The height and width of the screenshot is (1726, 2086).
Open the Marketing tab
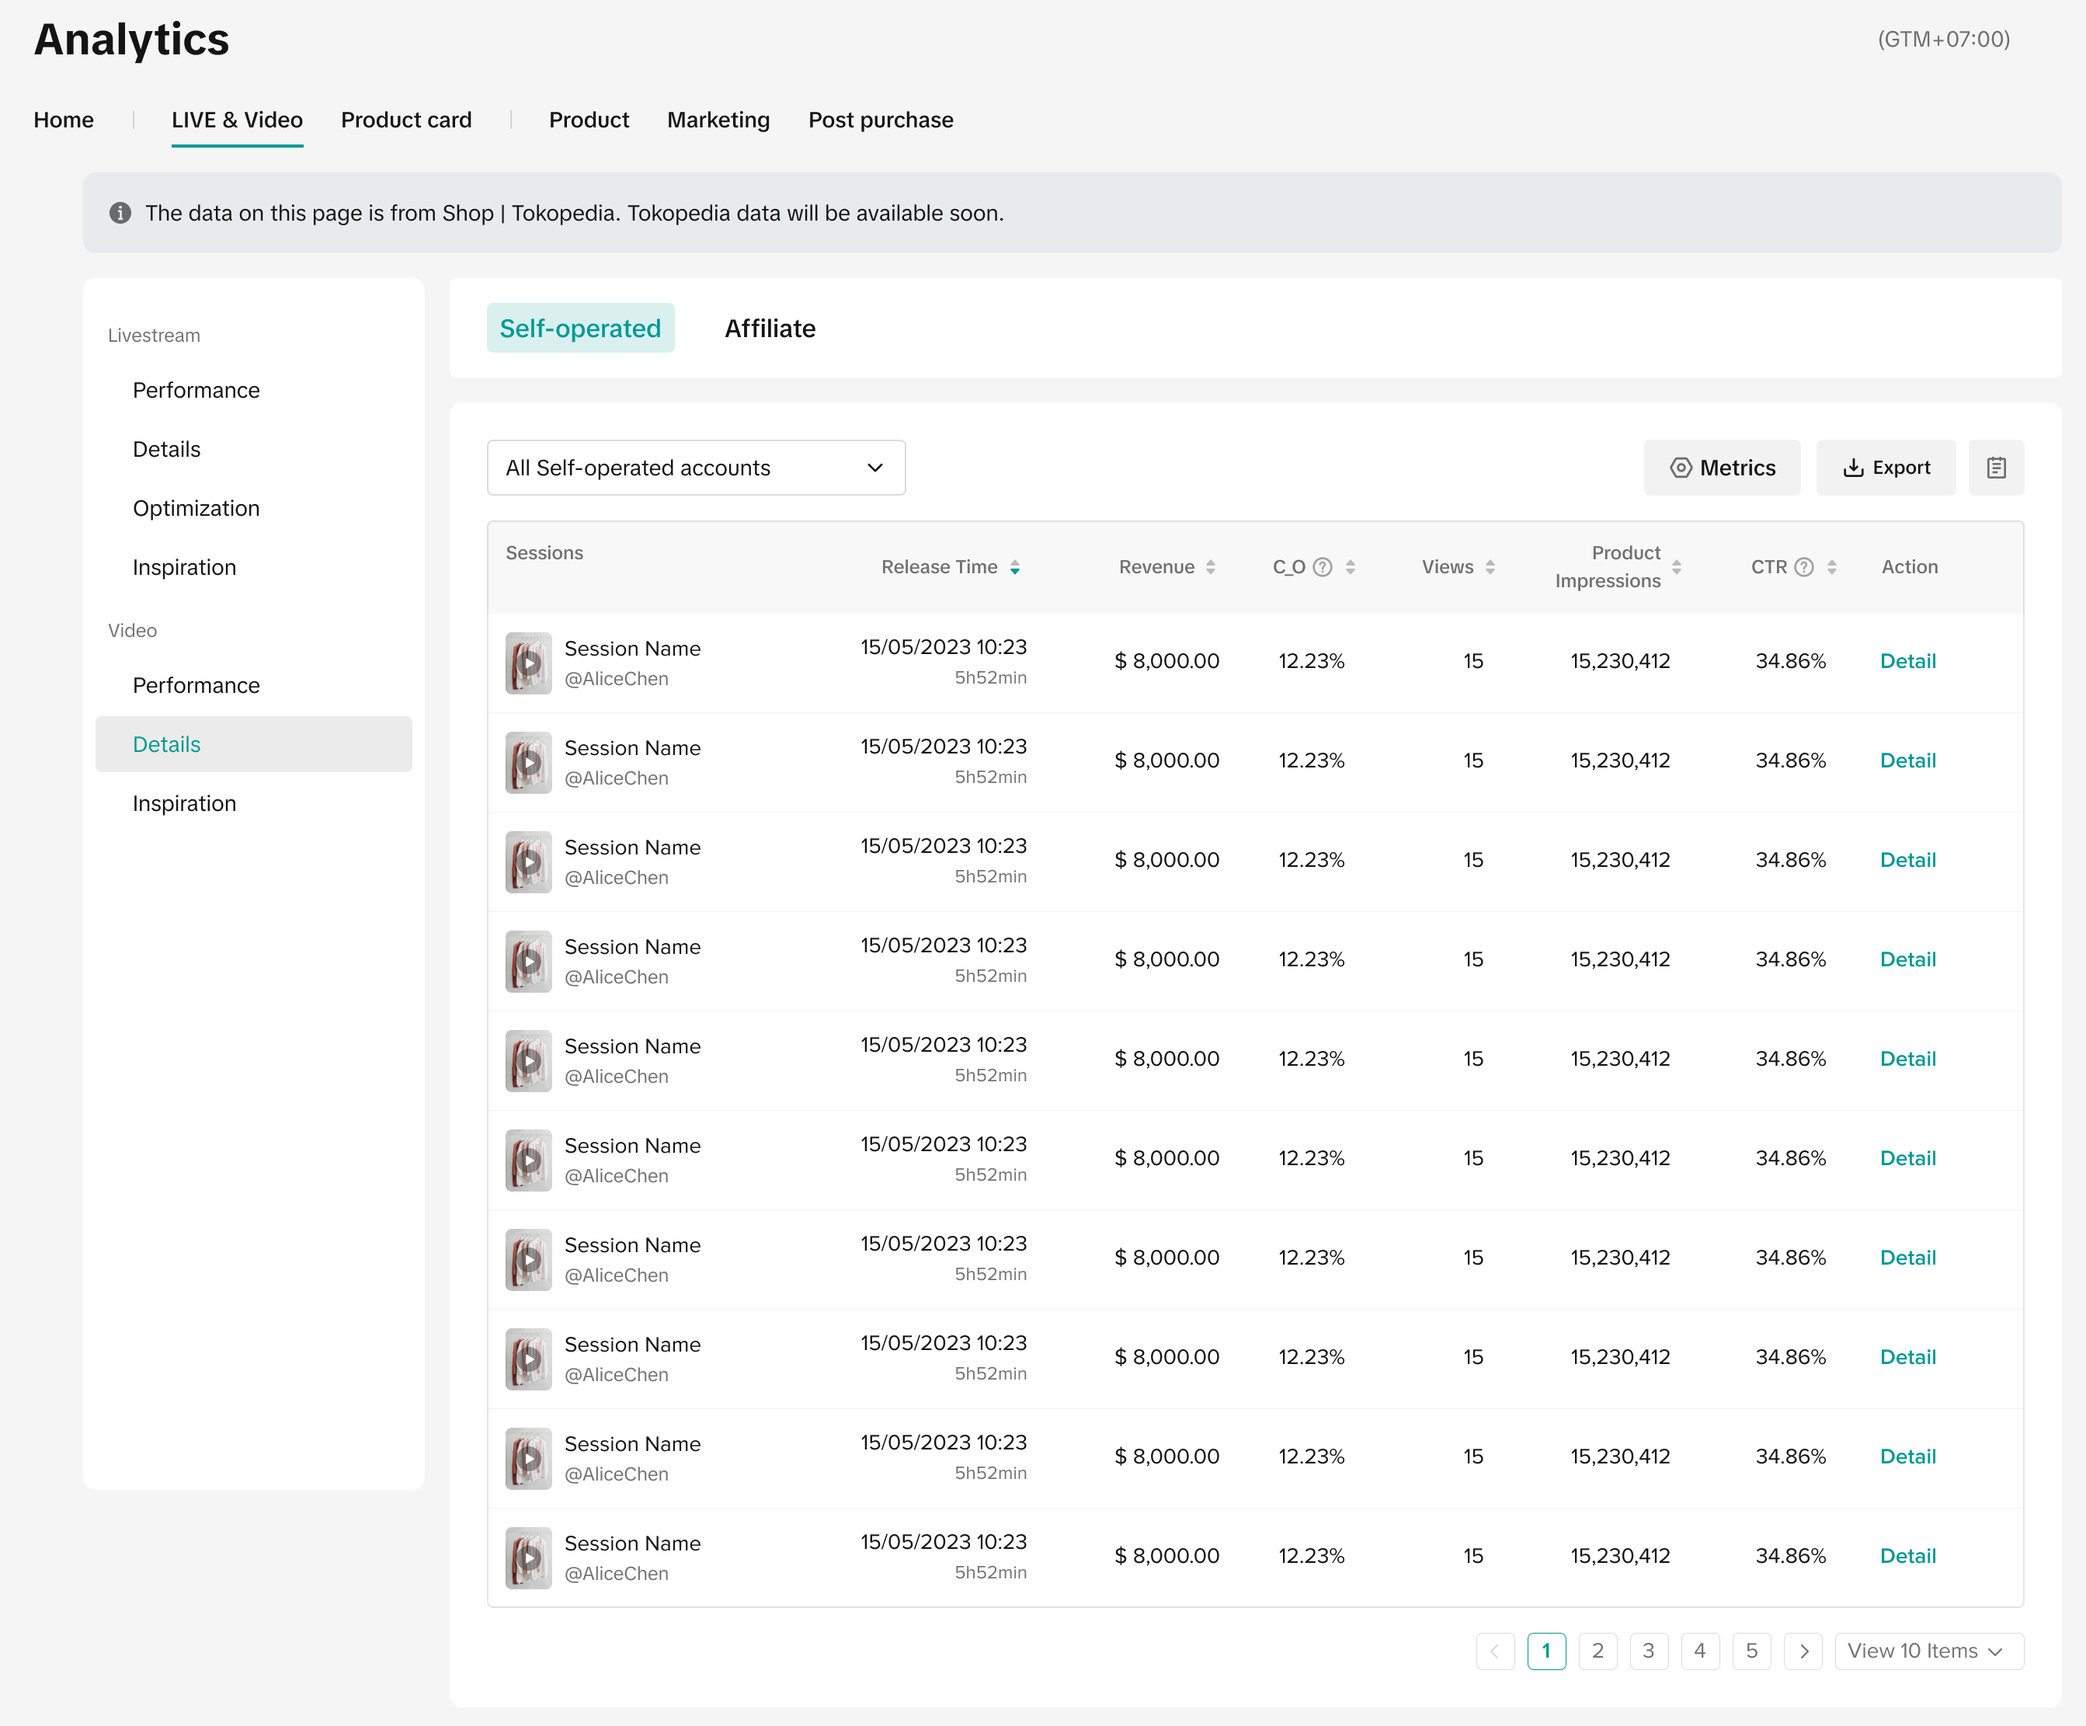(718, 120)
